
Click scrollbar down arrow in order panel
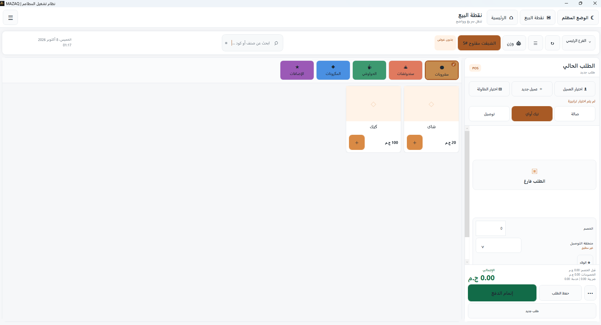pyautogui.click(x=467, y=262)
